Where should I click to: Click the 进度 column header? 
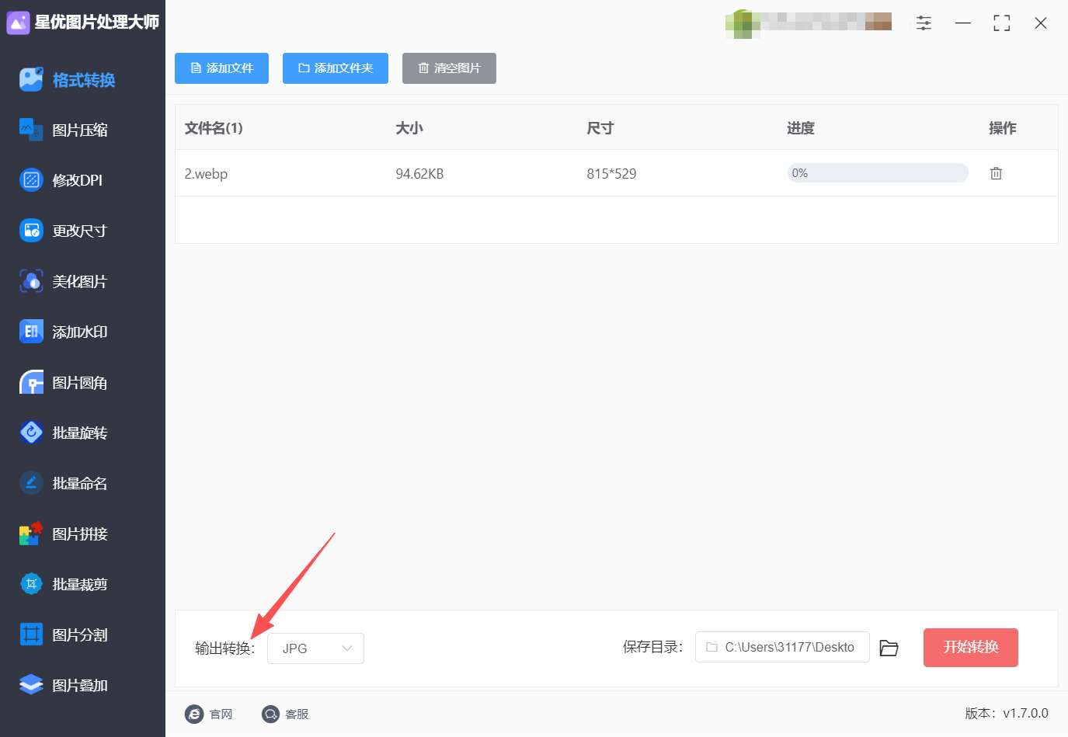801,128
